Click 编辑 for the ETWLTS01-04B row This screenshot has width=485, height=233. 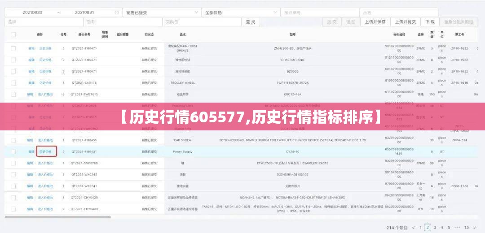point(31,60)
